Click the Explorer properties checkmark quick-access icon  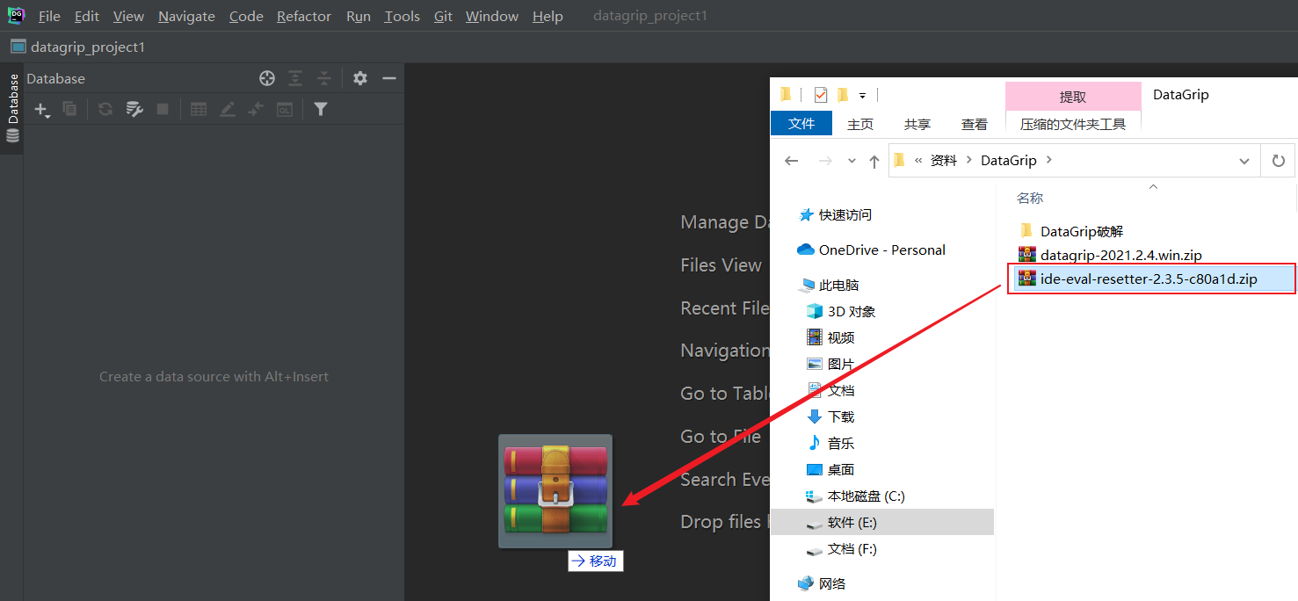pos(821,94)
